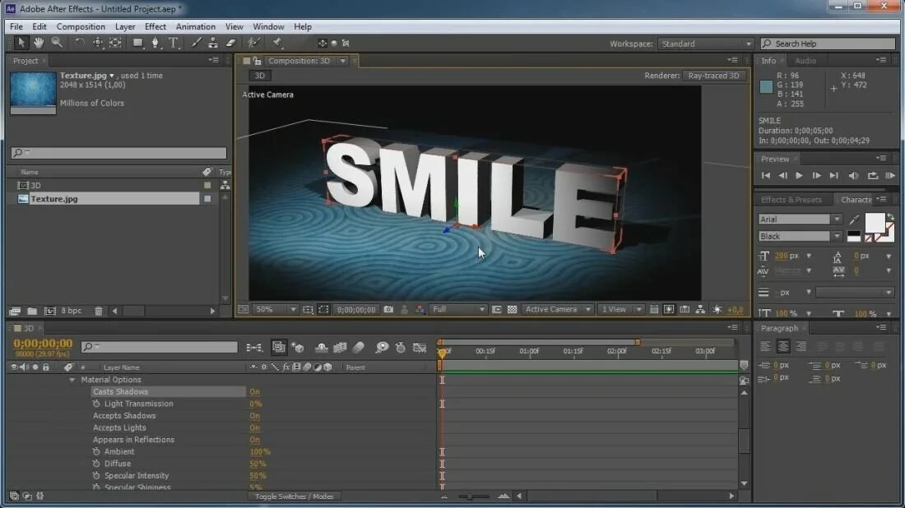Image resolution: width=905 pixels, height=508 pixels.
Task: Enable stopwatch for Light Transmission
Action: coord(96,404)
